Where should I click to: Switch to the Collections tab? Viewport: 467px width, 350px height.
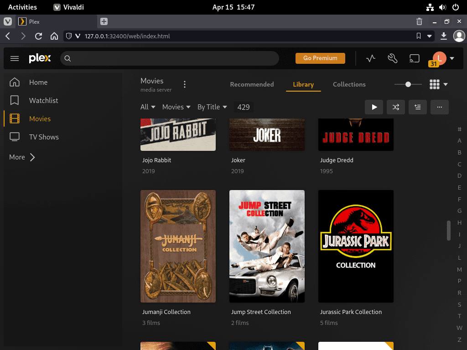click(x=349, y=84)
